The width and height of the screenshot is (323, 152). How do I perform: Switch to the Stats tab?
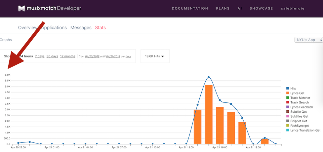pyautogui.click(x=100, y=27)
